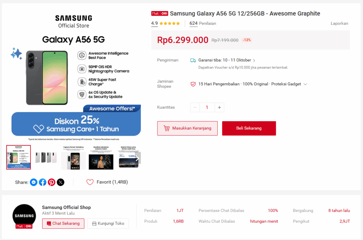Click the Samsung Official Shop logo avatar
This screenshot has width=363, height=240.
click(x=24, y=216)
